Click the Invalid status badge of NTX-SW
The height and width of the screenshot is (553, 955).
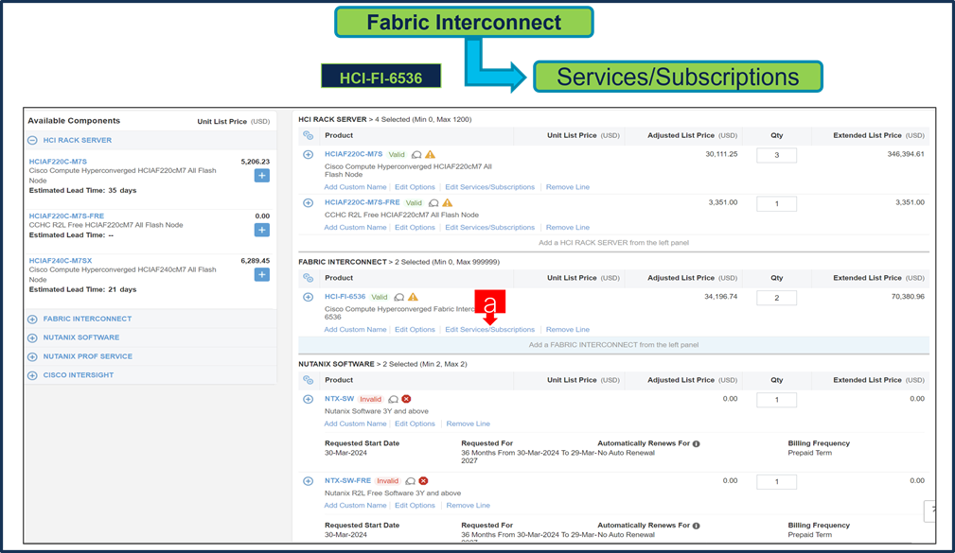370,400
